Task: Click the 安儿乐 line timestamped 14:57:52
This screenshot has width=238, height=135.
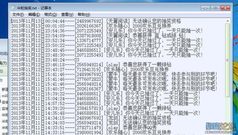Action: 106,103
